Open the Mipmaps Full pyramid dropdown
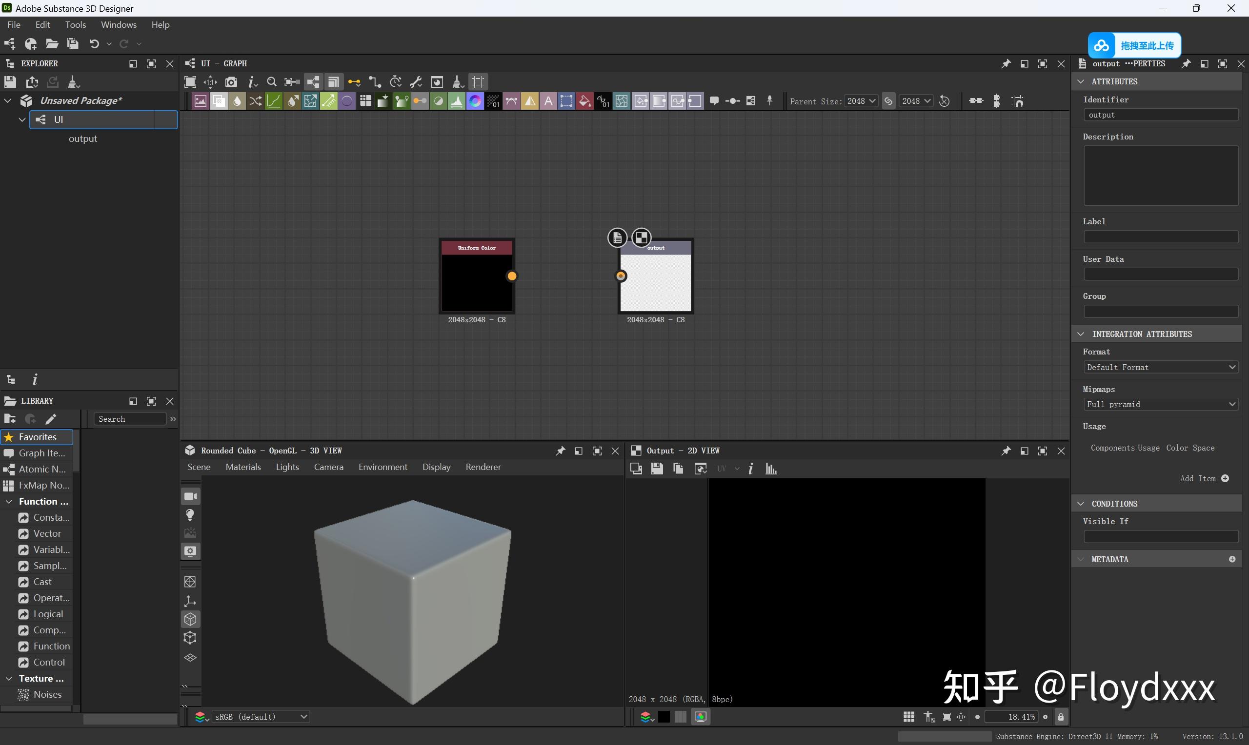Image resolution: width=1249 pixels, height=745 pixels. click(1161, 404)
